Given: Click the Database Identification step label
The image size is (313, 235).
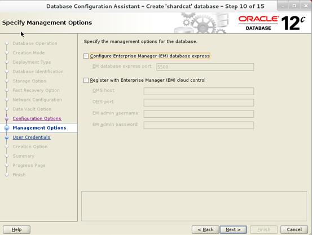Looking at the screenshot, I should [38, 72].
